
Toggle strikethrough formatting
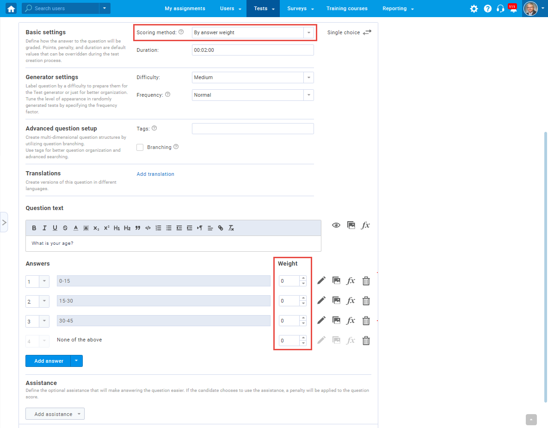pyautogui.click(x=65, y=228)
